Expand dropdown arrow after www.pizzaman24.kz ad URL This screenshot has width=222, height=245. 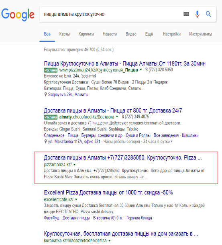coord(141,70)
